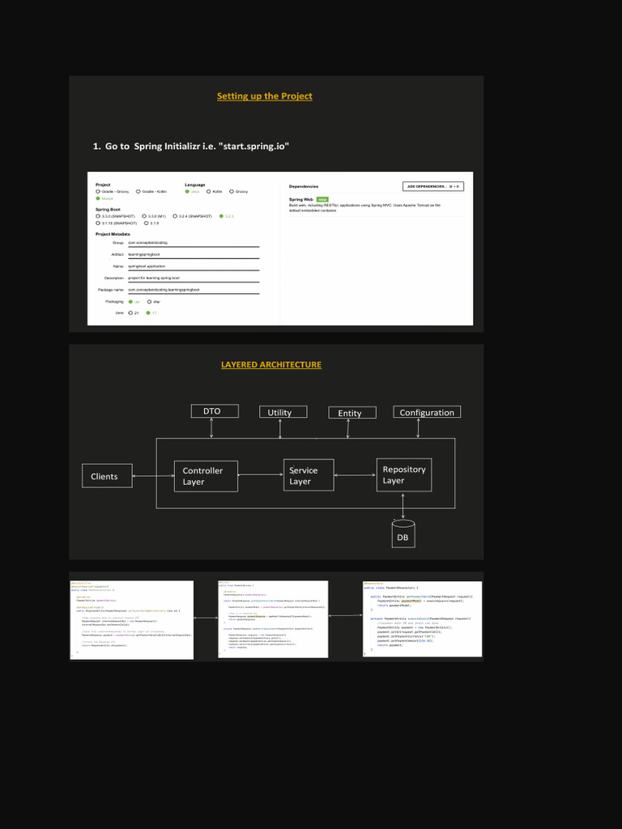This screenshot has height=829, width=622.
Task: Click the Description input field
Action: click(x=194, y=278)
